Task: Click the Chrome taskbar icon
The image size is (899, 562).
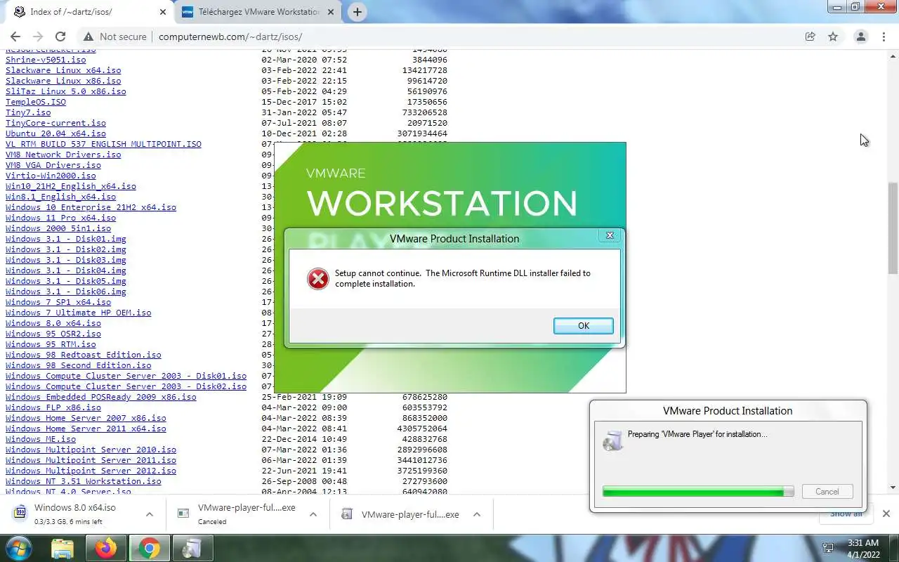Action: point(149,548)
